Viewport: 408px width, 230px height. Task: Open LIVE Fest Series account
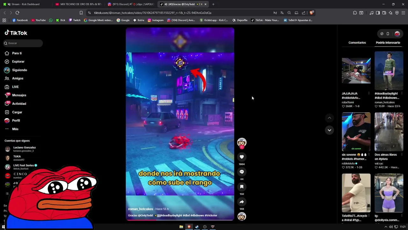tap(21, 167)
